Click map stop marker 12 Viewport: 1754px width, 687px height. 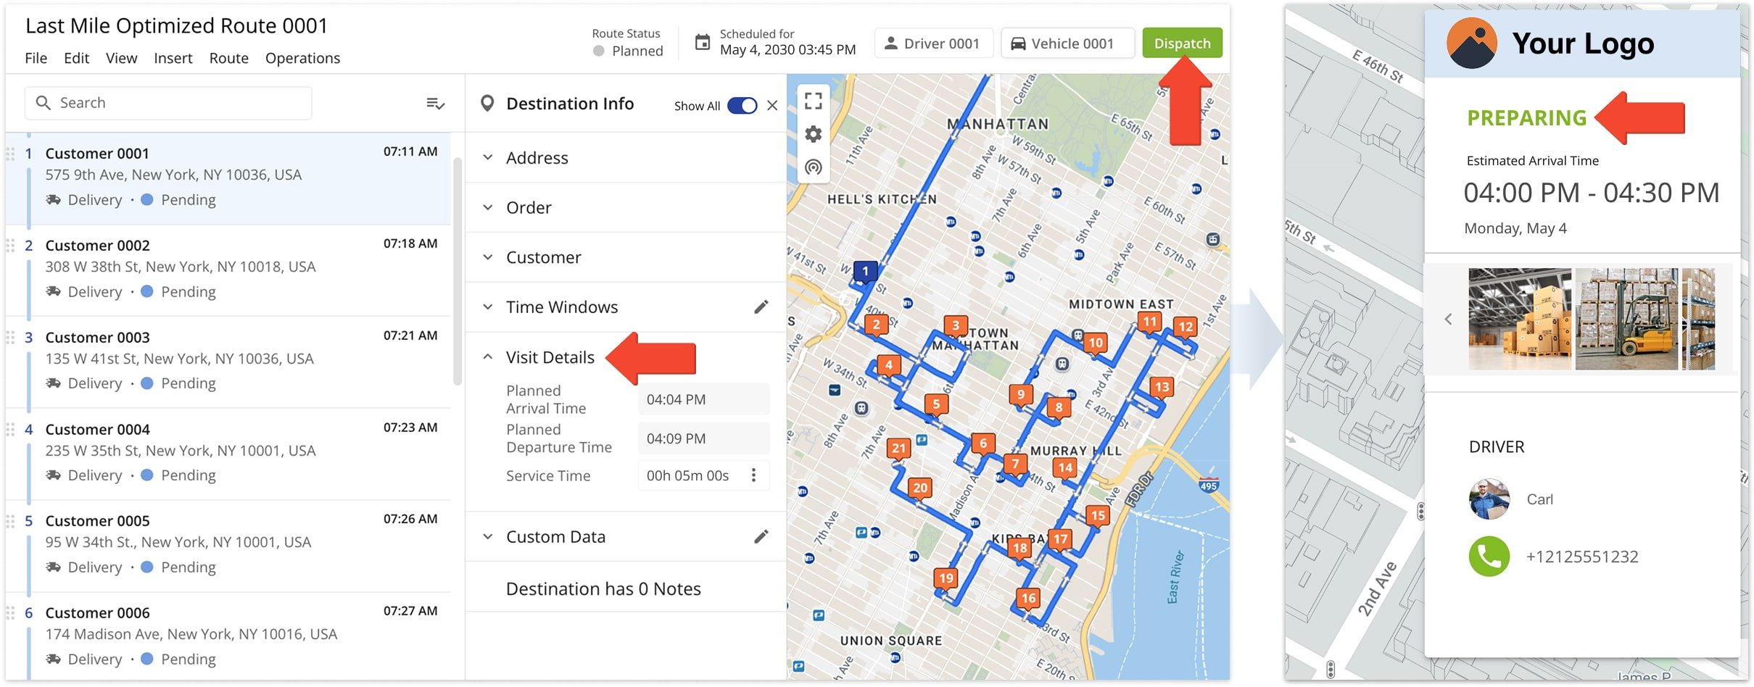(1186, 328)
